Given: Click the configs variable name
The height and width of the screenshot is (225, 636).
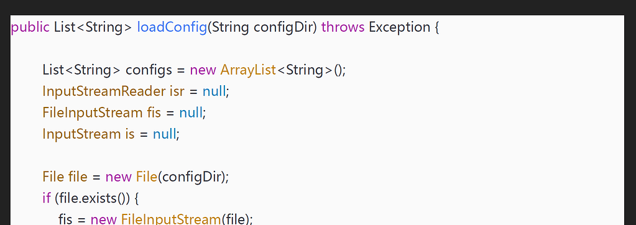Looking at the screenshot, I should coord(149,70).
